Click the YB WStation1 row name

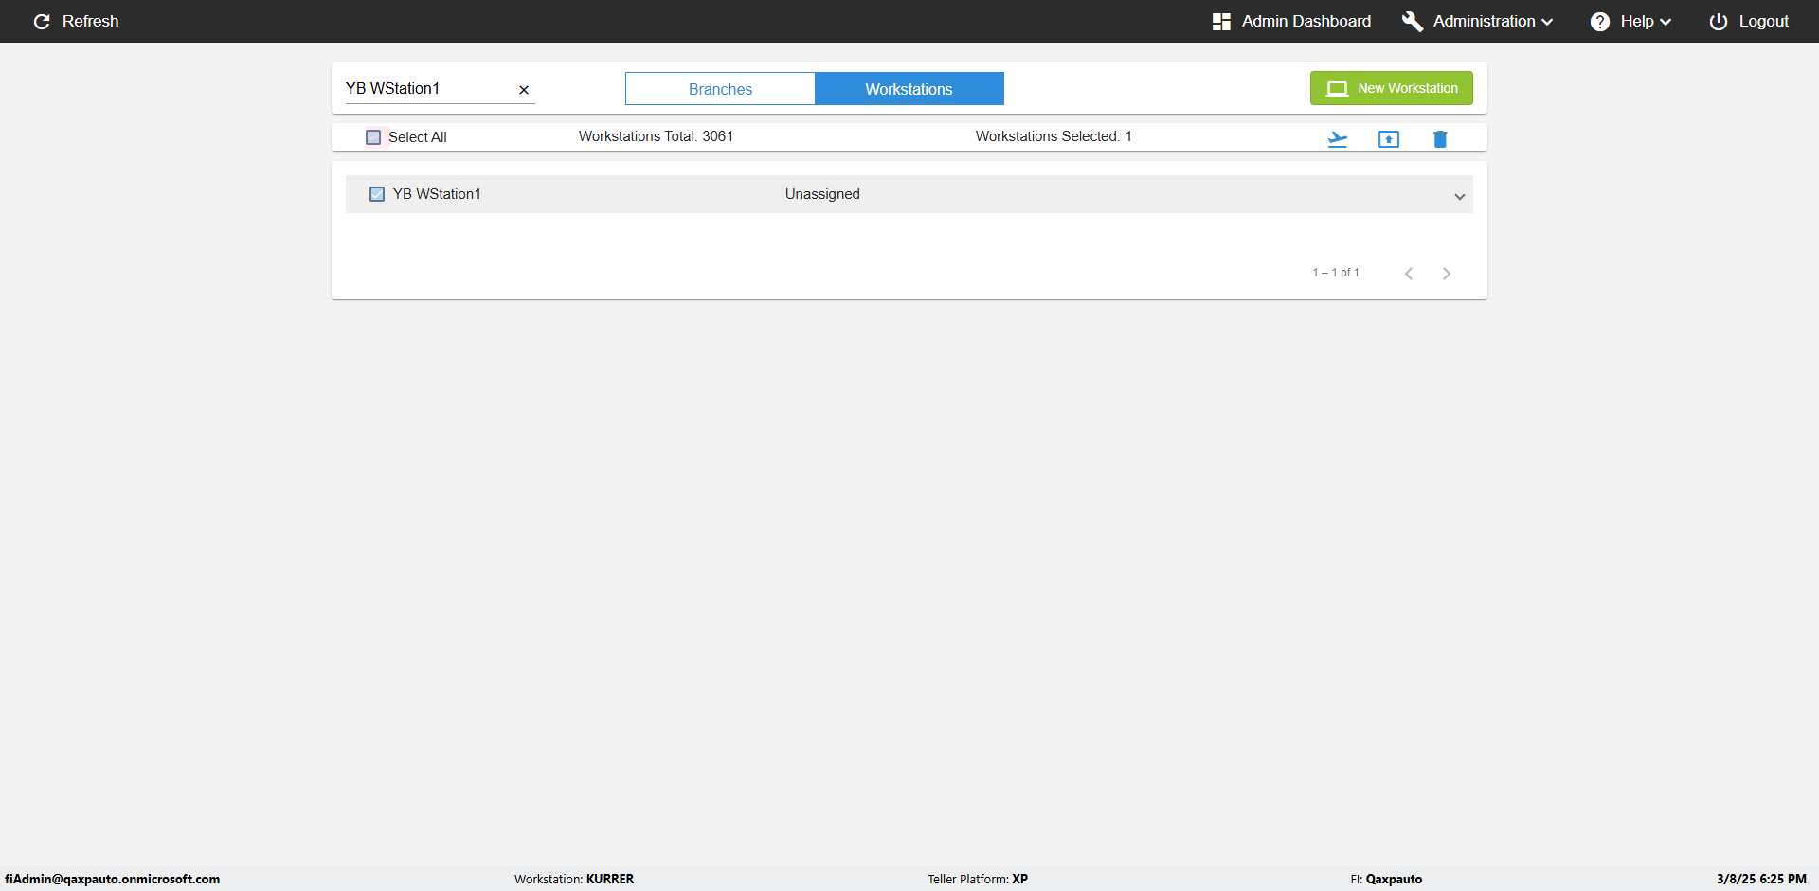(x=437, y=194)
